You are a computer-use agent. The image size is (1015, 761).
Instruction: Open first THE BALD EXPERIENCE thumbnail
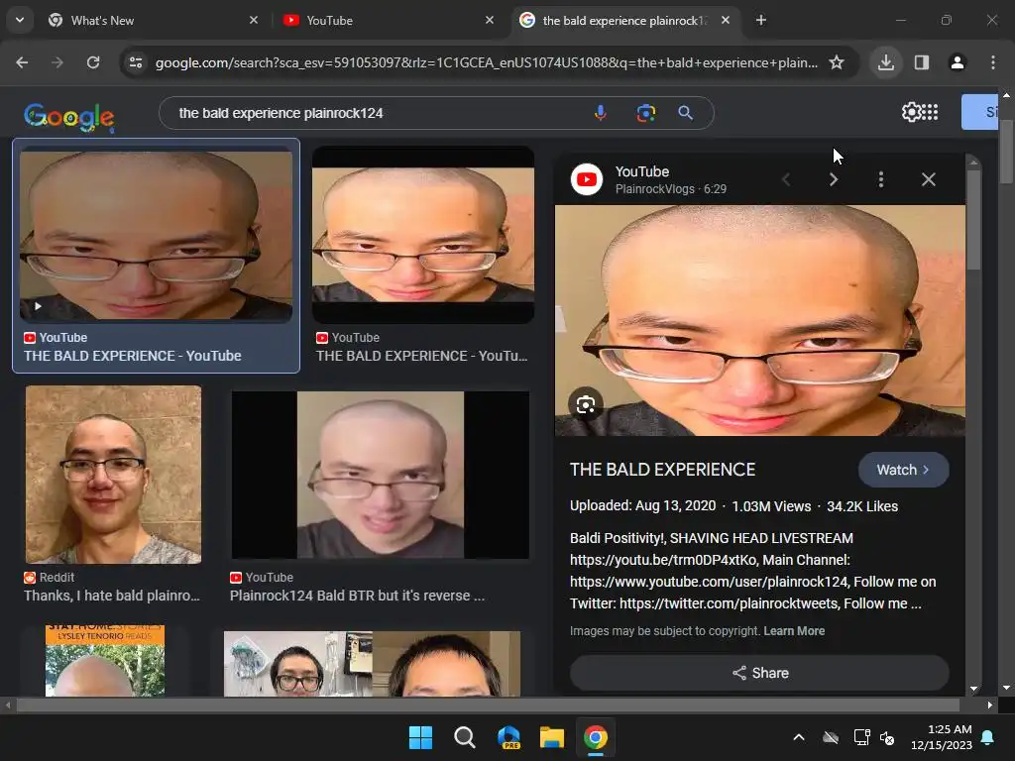156,234
